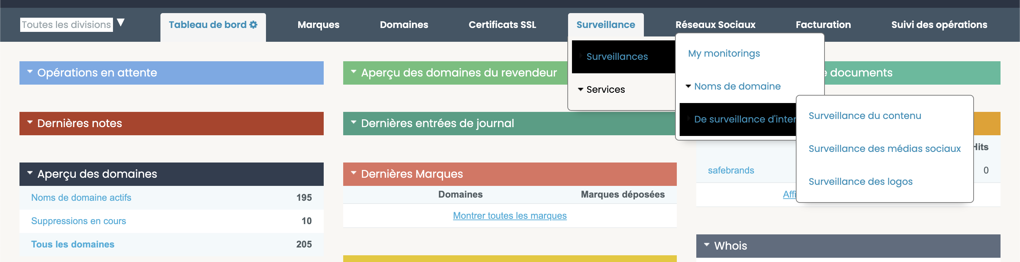Click the Toutes les divisions selector field
The width and height of the screenshot is (1020, 262).
[x=67, y=24]
